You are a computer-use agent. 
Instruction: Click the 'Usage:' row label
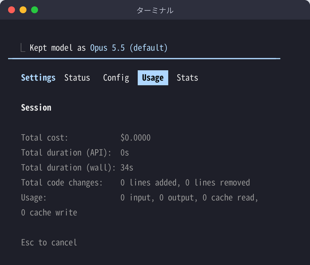[34, 198]
